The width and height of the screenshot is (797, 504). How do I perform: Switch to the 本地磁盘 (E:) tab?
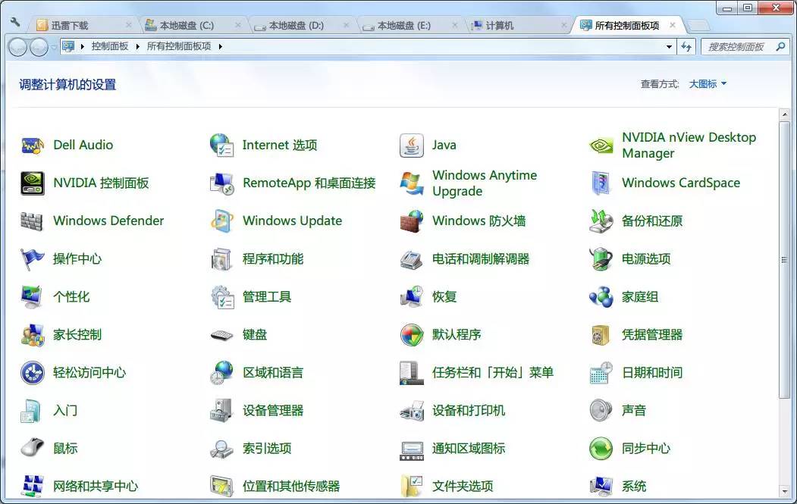tap(409, 26)
